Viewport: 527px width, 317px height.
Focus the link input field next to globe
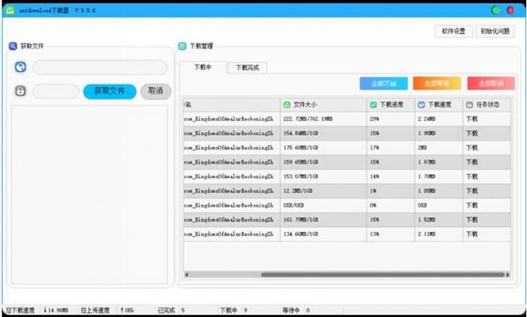tap(99, 68)
